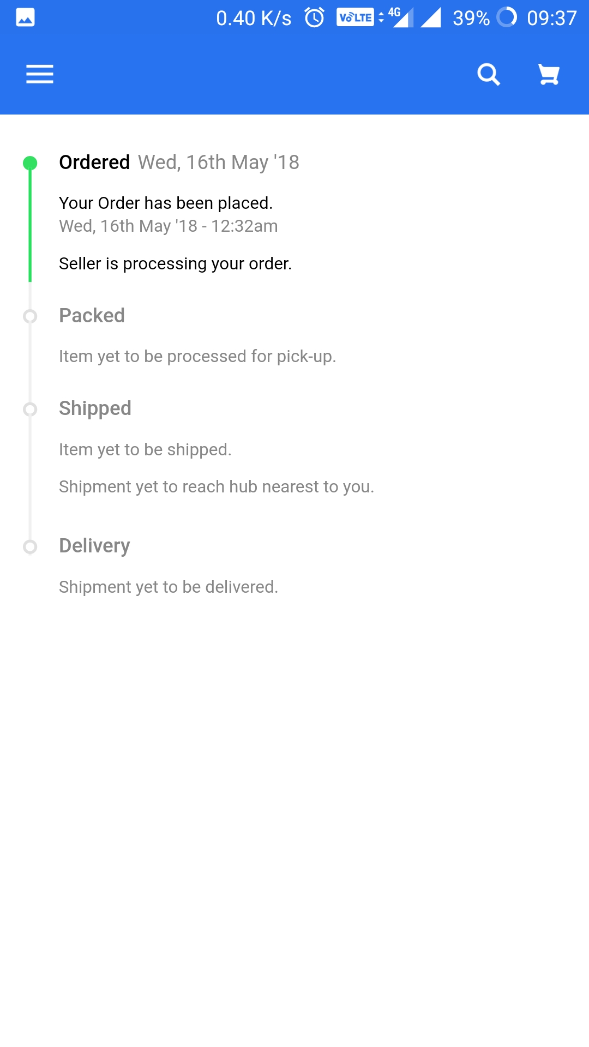This screenshot has width=589, height=1047.
Task: Tap the Ordered stage heading
Action: (94, 163)
